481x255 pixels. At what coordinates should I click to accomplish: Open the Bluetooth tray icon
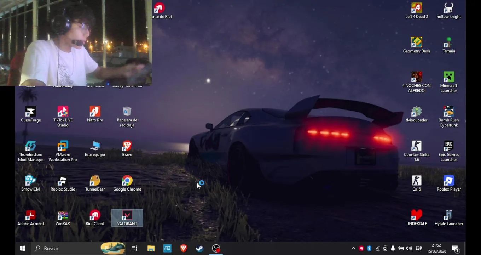(369, 249)
